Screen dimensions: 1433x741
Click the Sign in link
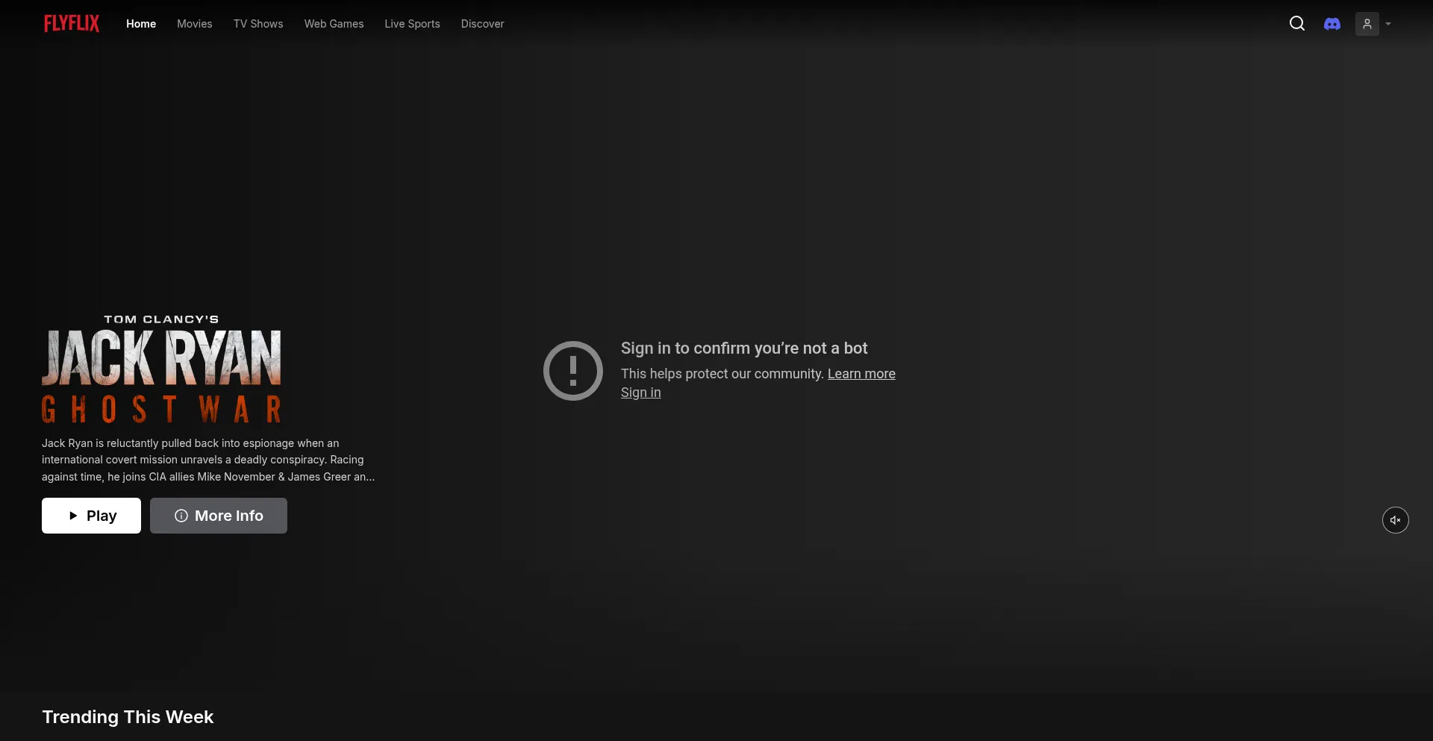[641, 393]
